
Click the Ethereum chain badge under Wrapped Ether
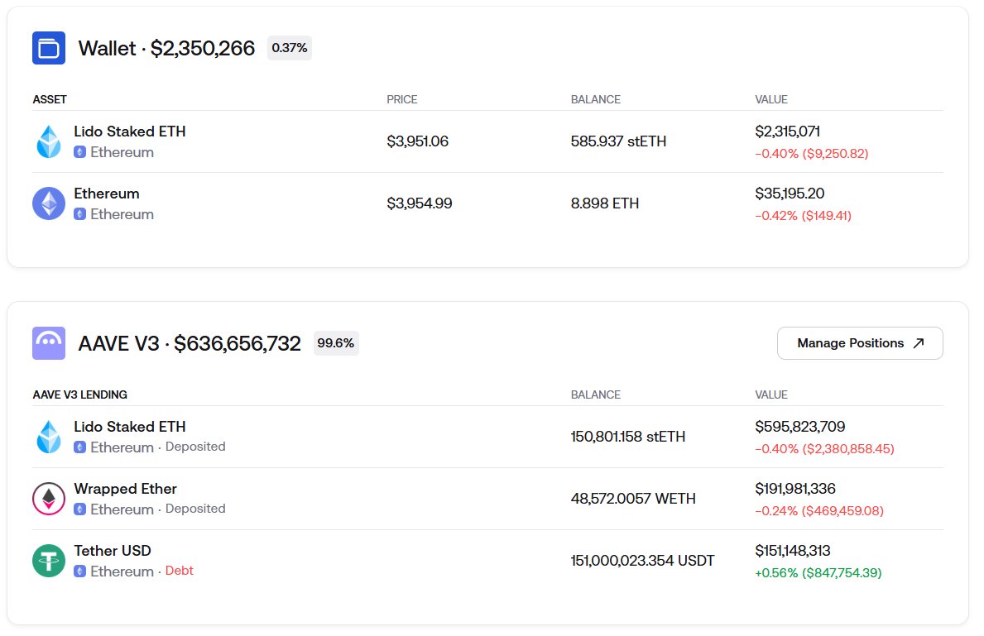[79, 509]
